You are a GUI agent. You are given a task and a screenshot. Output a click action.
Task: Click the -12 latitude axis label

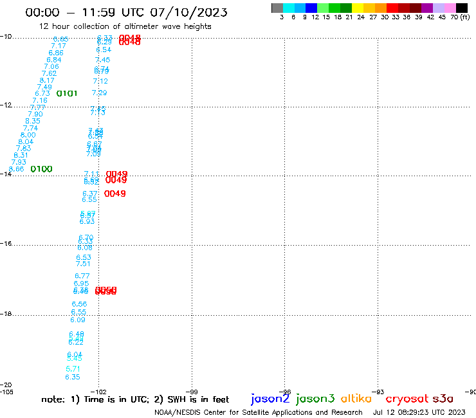click(x=6, y=105)
